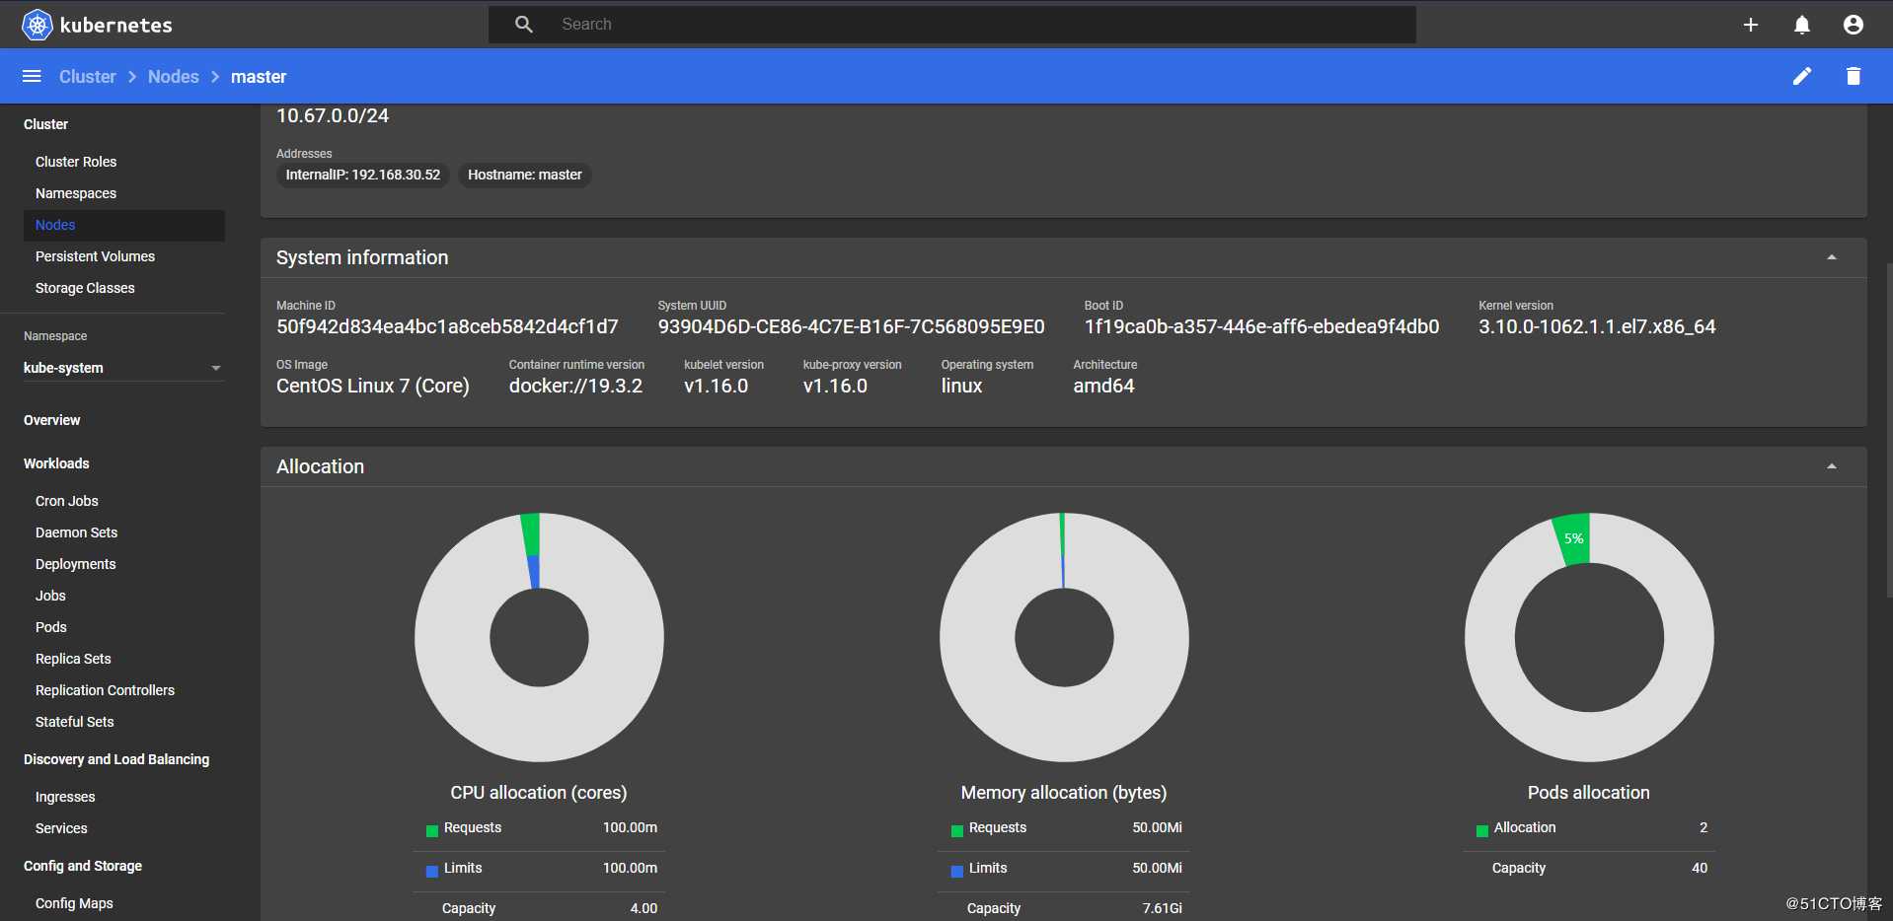Open Pods in sidebar

pos(51,627)
